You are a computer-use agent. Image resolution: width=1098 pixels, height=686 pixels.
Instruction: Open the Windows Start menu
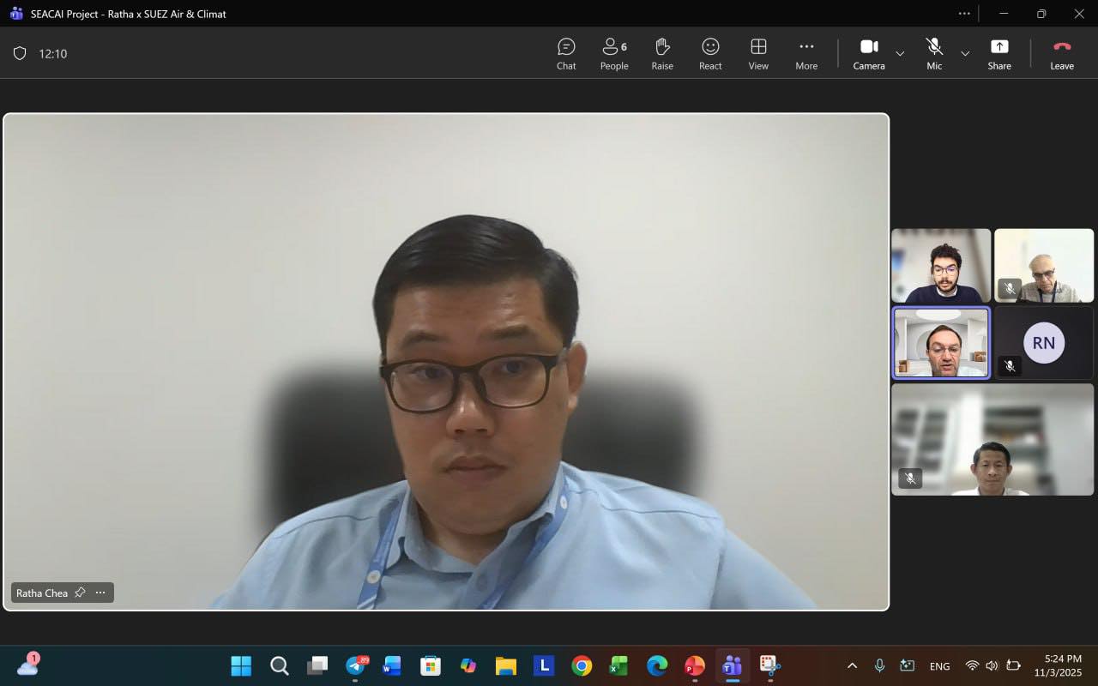coord(241,665)
